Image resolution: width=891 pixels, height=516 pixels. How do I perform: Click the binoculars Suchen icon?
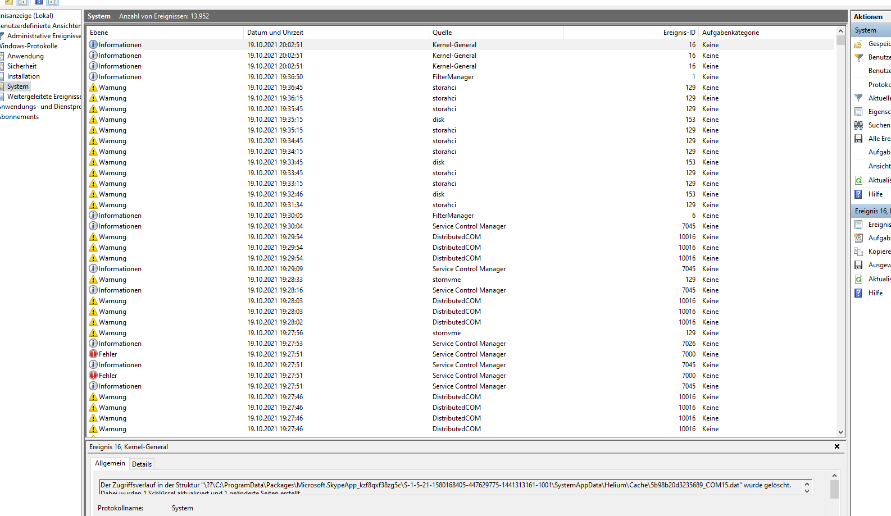[x=858, y=125]
